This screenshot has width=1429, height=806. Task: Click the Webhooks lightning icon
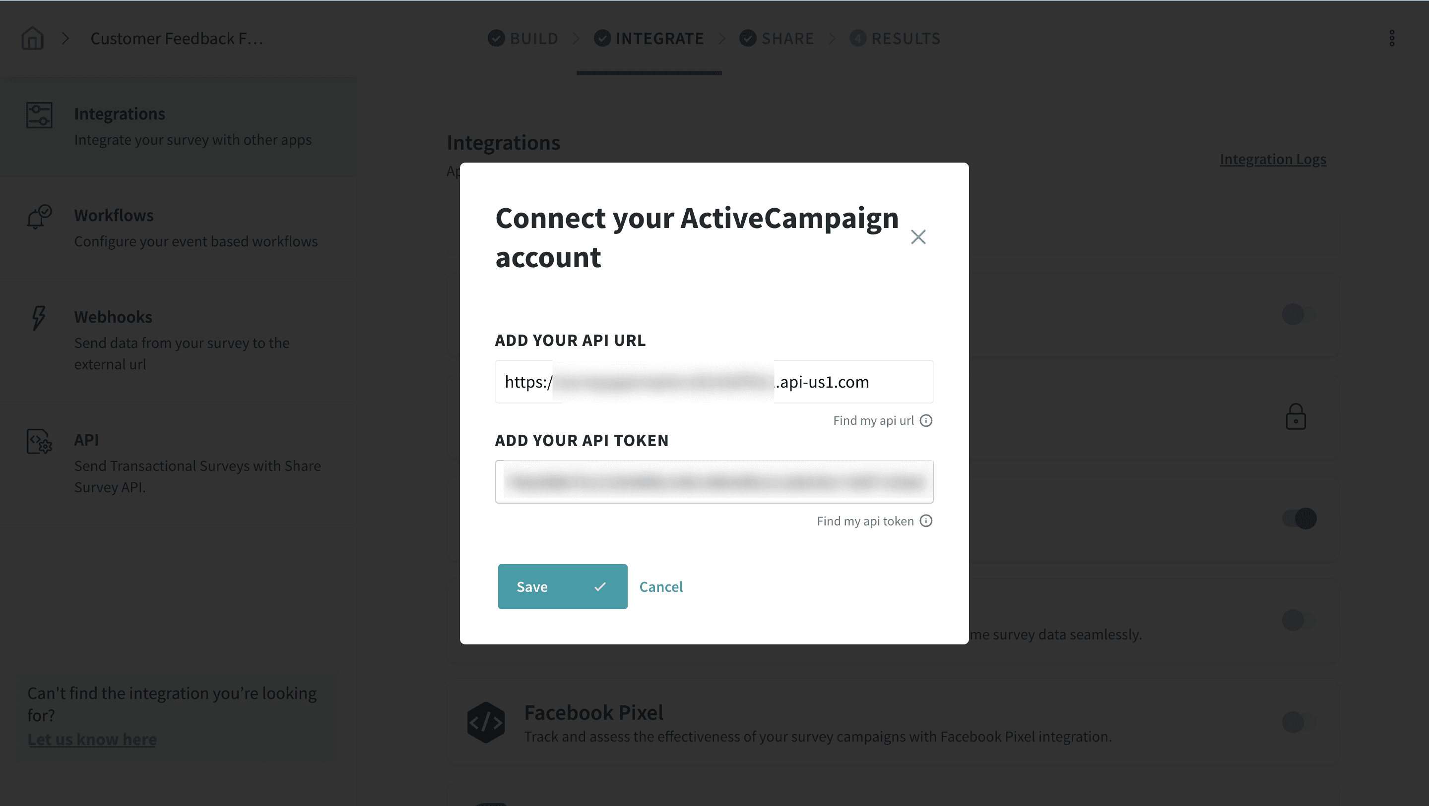pos(38,318)
